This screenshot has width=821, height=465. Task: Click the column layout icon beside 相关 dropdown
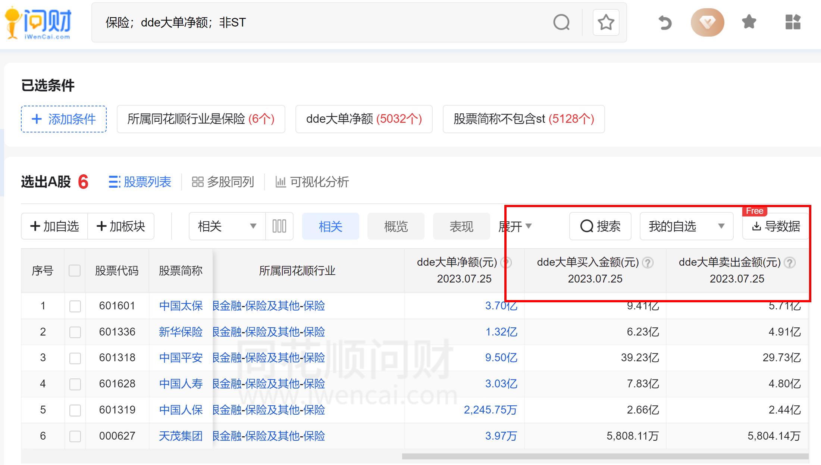coord(279,226)
